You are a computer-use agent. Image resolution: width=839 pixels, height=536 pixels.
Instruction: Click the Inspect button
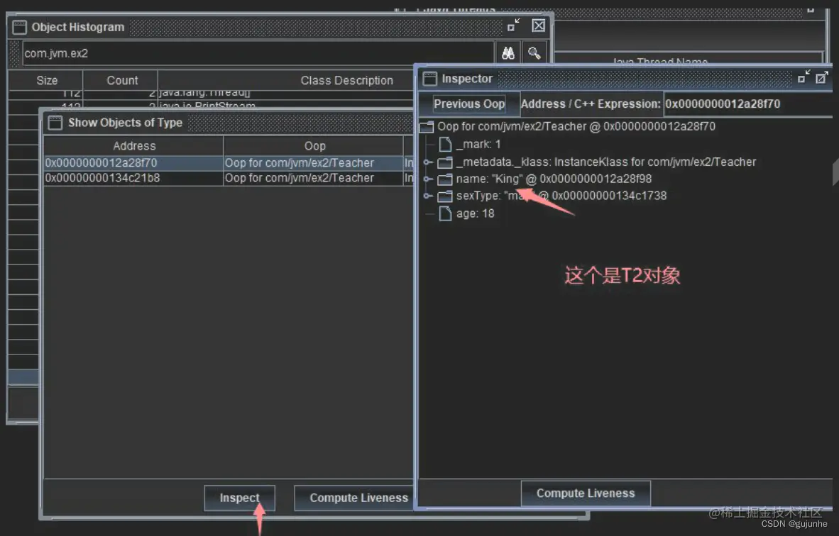pos(240,498)
